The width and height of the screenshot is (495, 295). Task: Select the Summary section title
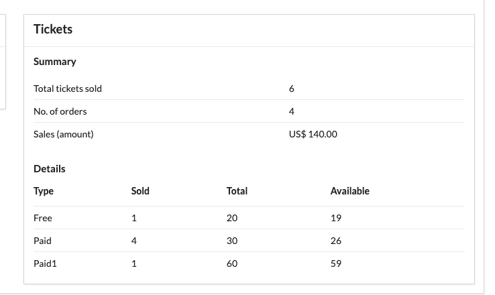point(55,62)
